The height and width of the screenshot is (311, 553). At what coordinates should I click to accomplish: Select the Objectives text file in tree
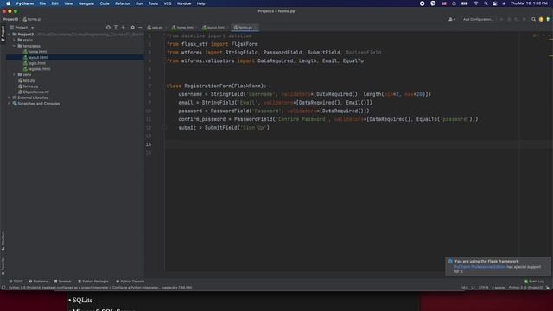pos(33,92)
